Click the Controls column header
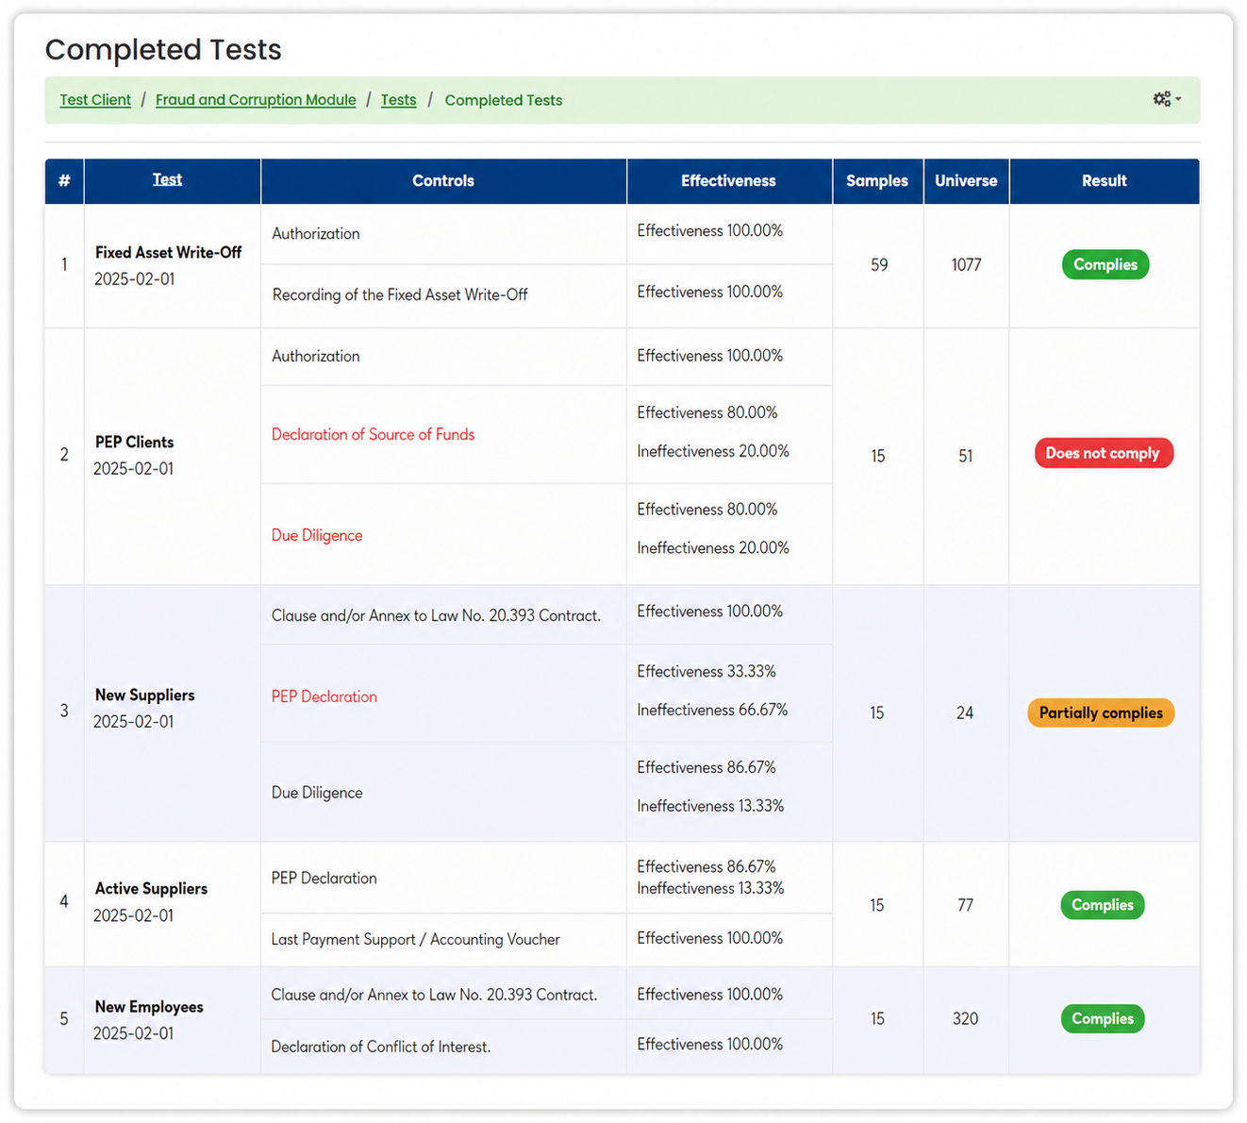This screenshot has height=1123, width=1247. point(443,180)
